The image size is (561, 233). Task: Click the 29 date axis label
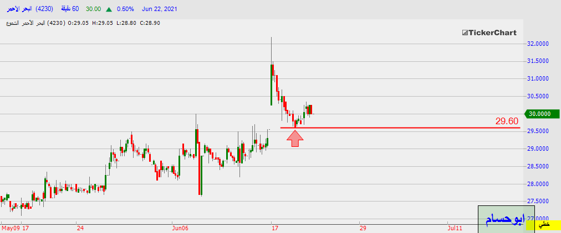(x=363, y=228)
